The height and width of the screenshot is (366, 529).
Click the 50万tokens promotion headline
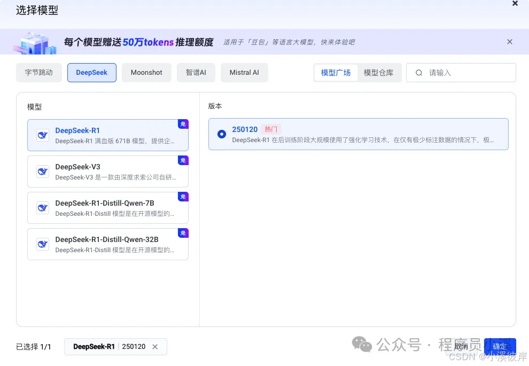click(138, 42)
